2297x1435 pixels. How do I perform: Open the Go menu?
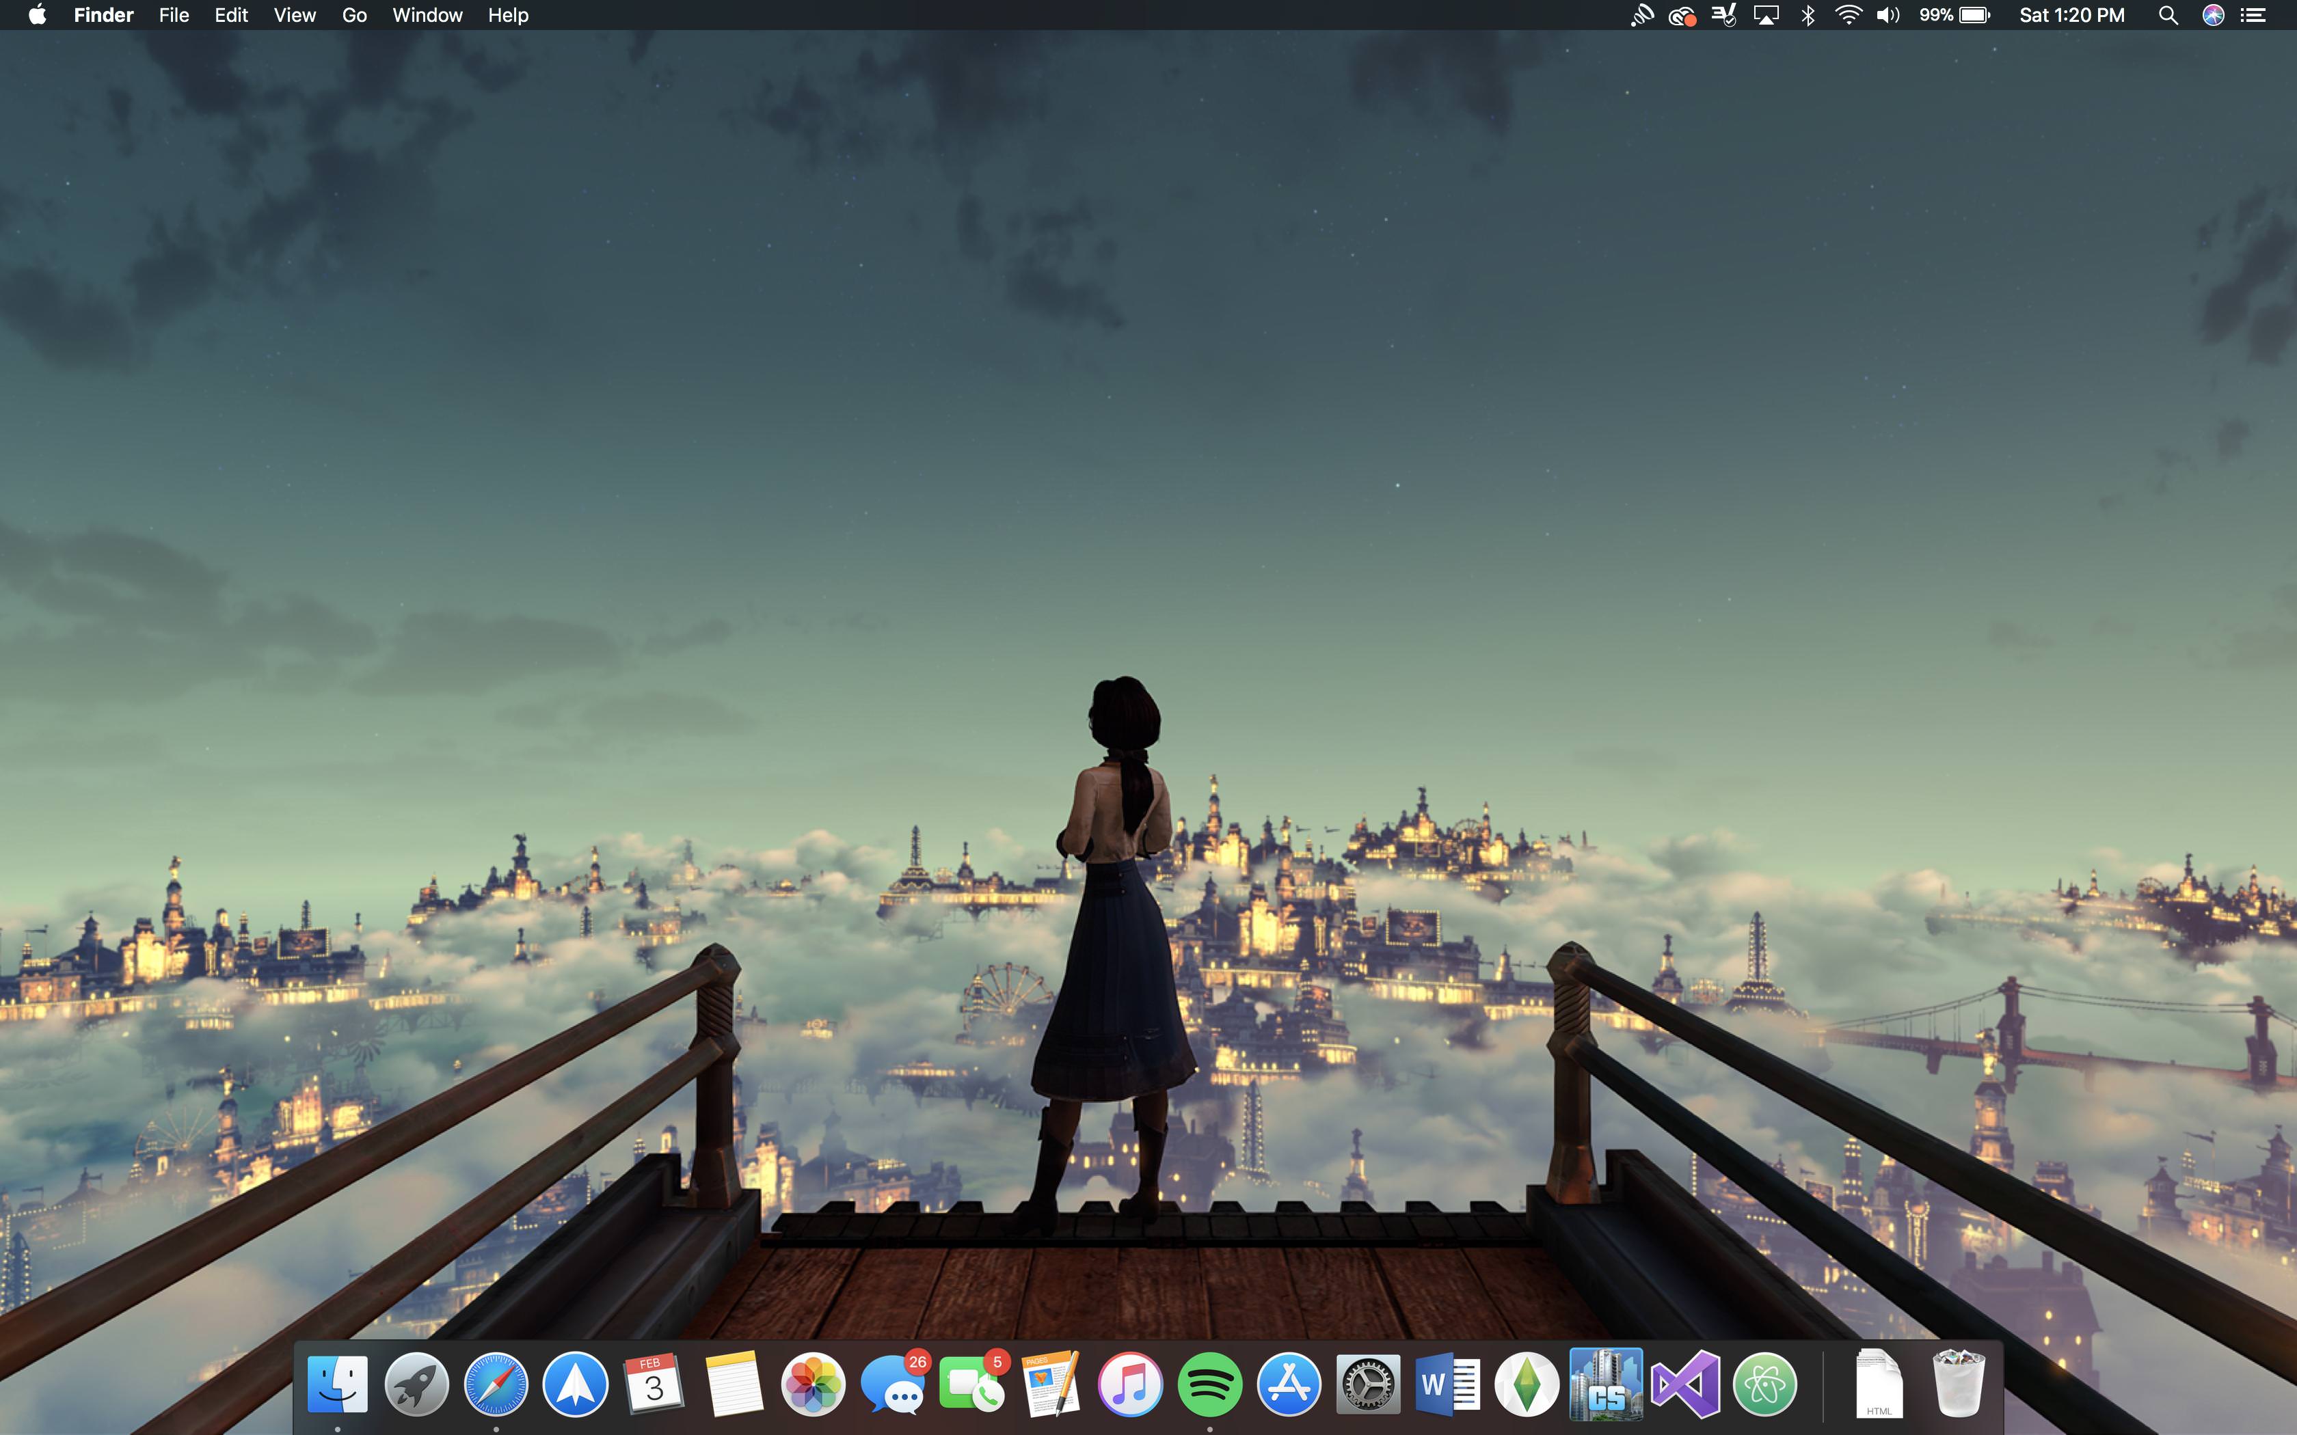(x=354, y=15)
